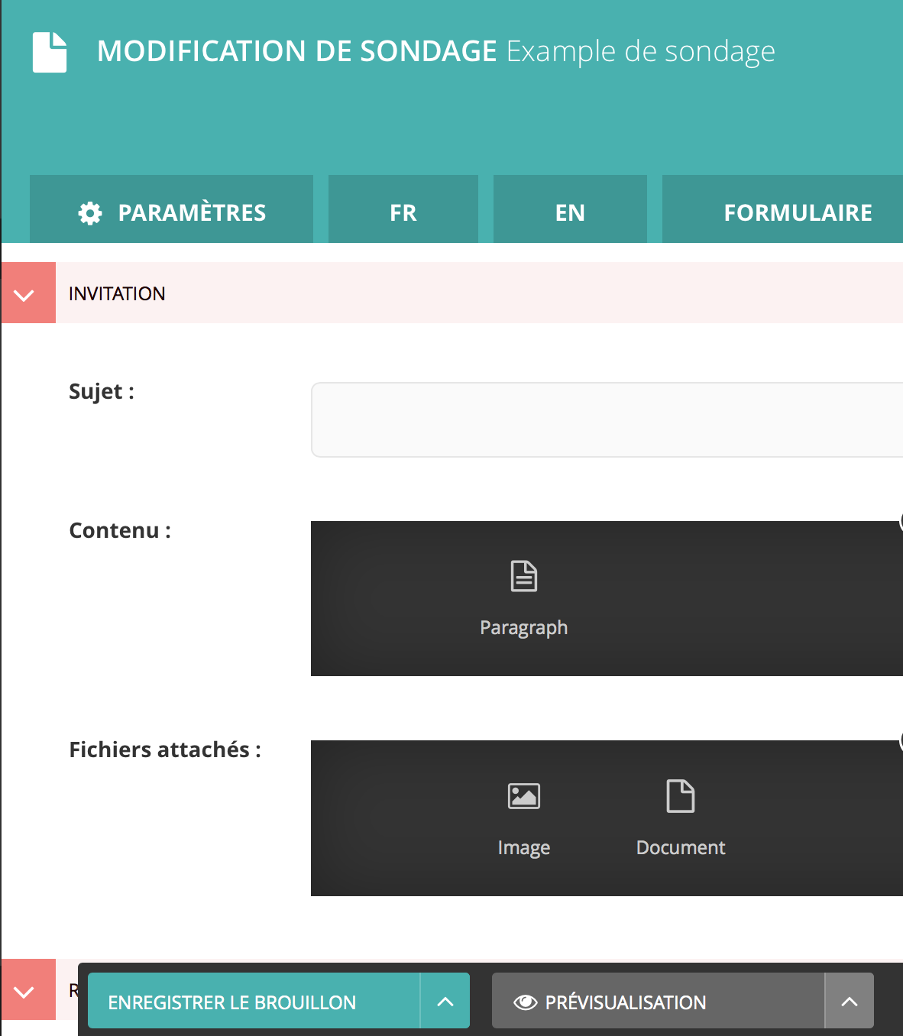Click the INVITATION section header title

tap(117, 293)
